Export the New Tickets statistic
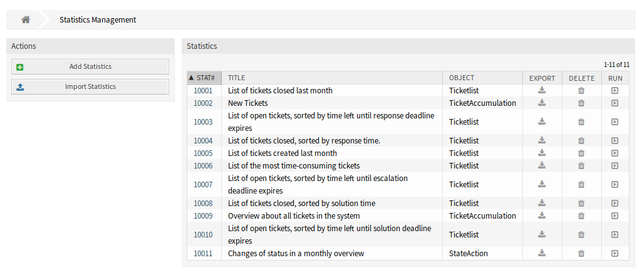Viewport: 642px width, 280px height. pos(542,103)
